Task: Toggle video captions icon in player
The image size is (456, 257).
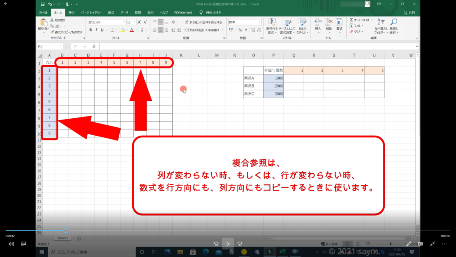Action: tap(24, 244)
